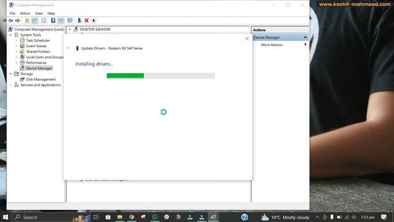Expand the Local Users and Groups arrow
The height and width of the screenshot is (222, 394).
click(17, 57)
